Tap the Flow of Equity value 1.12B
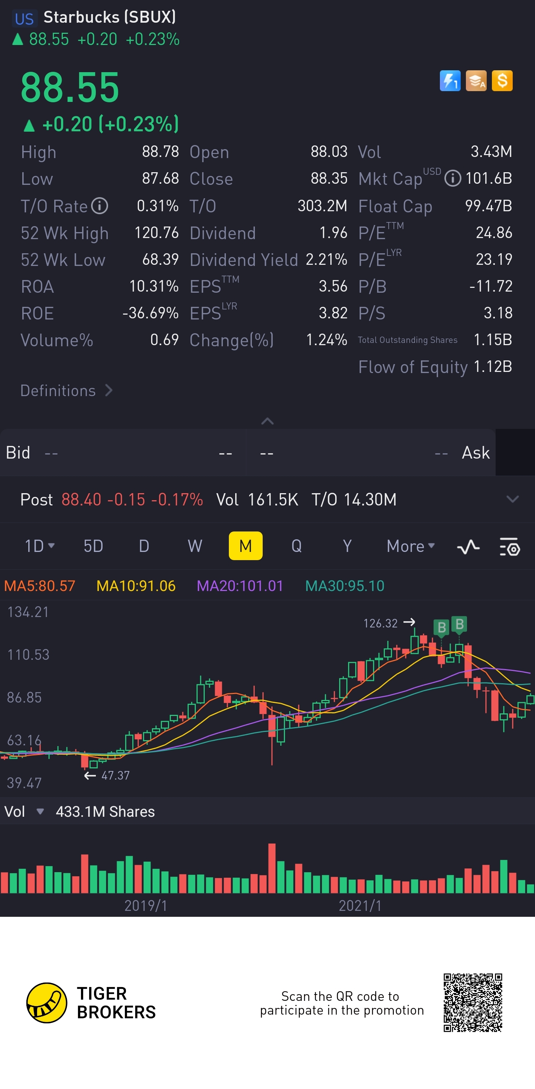 click(493, 366)
